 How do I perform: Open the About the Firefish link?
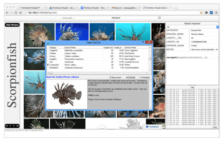coord(62,77)
